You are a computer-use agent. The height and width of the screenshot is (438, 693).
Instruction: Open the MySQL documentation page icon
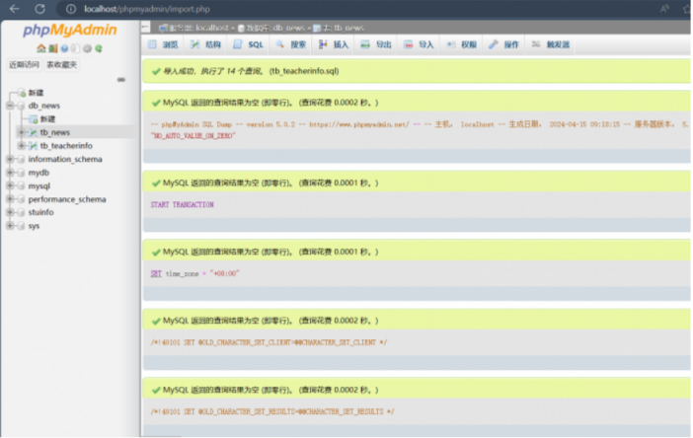pyautogui.click(x=76, y=48)
